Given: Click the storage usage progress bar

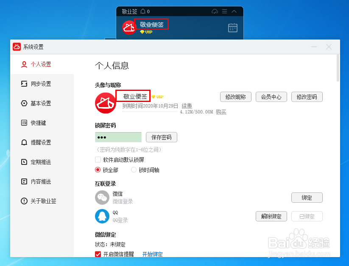Looking at the screenshot, I should click(150, 111).
